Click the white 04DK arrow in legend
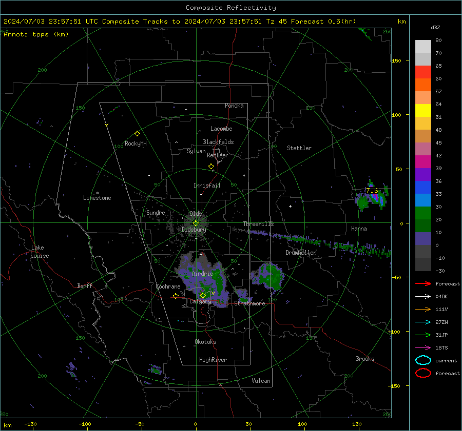 click(423, 297)
